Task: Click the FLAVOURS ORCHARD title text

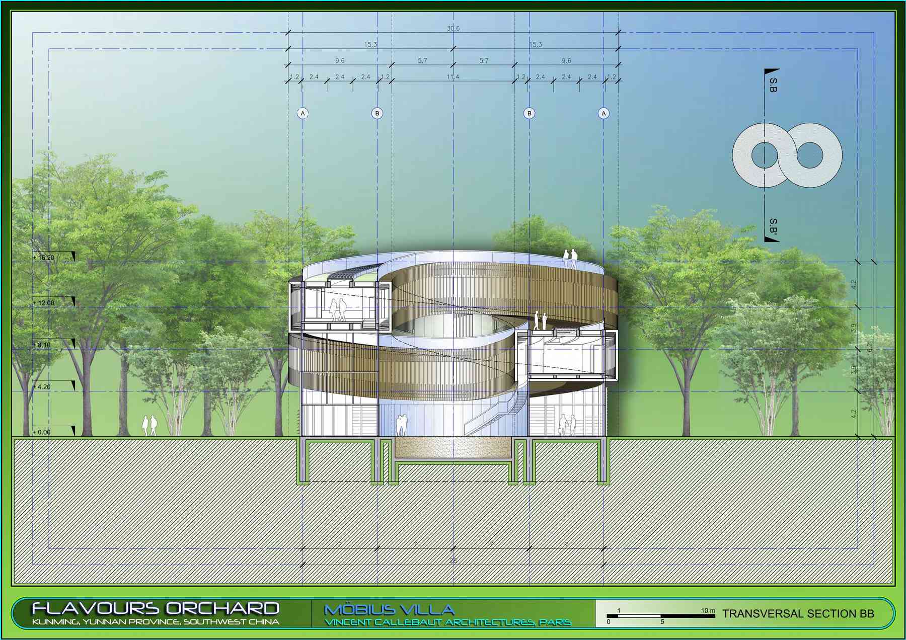Action: [x=156, y=608]
